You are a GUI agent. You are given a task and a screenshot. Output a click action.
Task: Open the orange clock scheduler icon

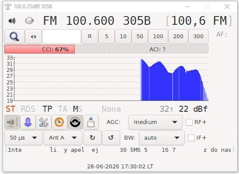(x=59, y=122)
